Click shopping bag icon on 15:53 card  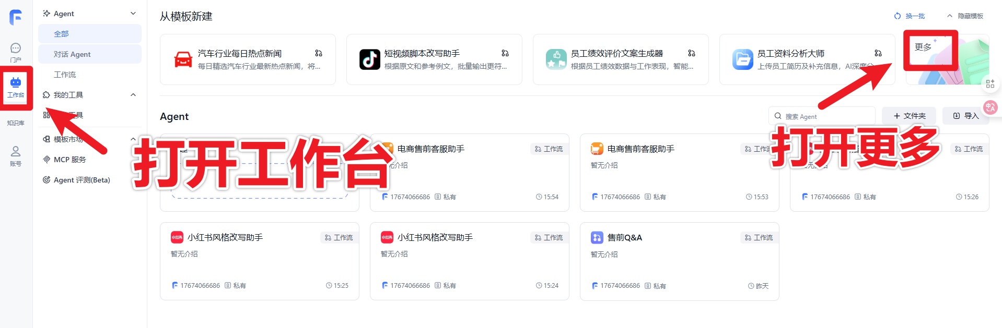point(597,149)
